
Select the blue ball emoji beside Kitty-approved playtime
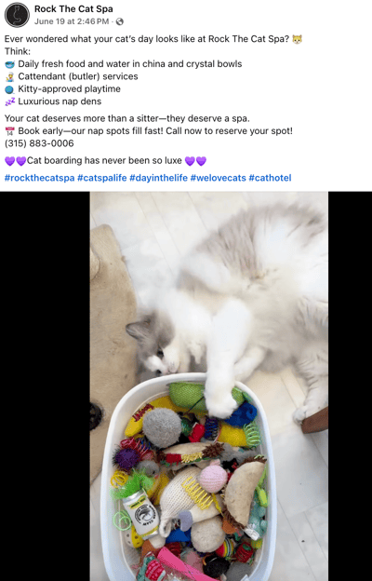pos(9,89)
